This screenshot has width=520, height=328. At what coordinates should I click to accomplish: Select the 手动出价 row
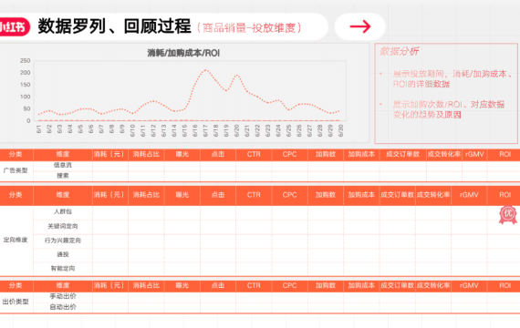click(x=260, y=296)
